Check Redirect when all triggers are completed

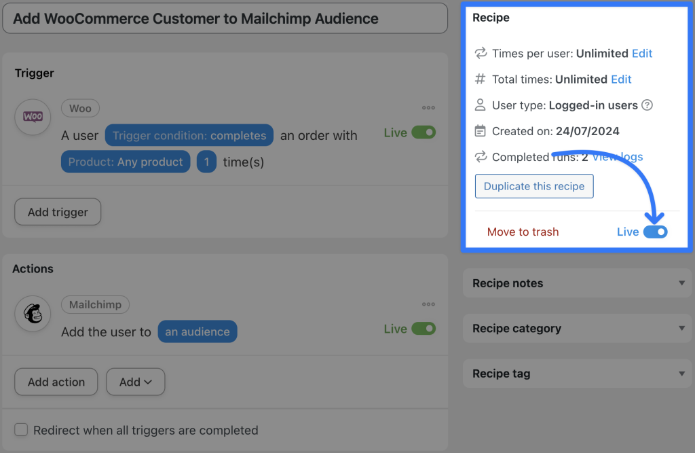click(21, 430)
